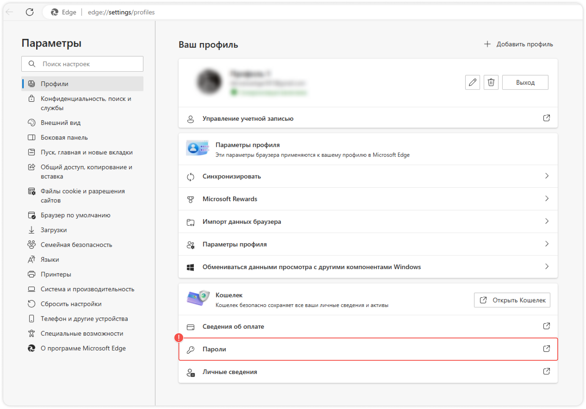Select Пуск, главная и новые вкладки
586x409 pixels.
pos(82,152)
